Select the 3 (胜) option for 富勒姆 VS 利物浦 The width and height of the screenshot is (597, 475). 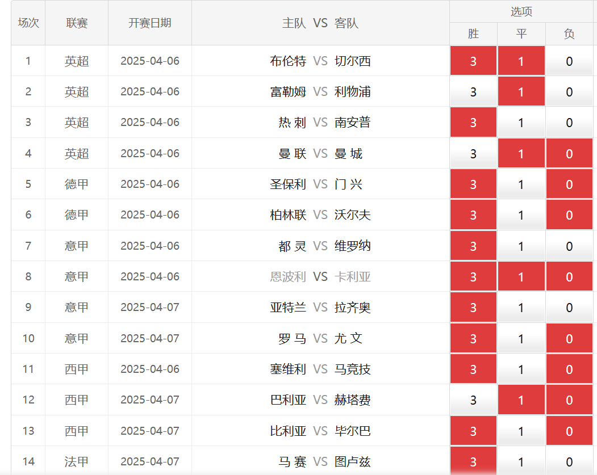[x=473, y=92]
